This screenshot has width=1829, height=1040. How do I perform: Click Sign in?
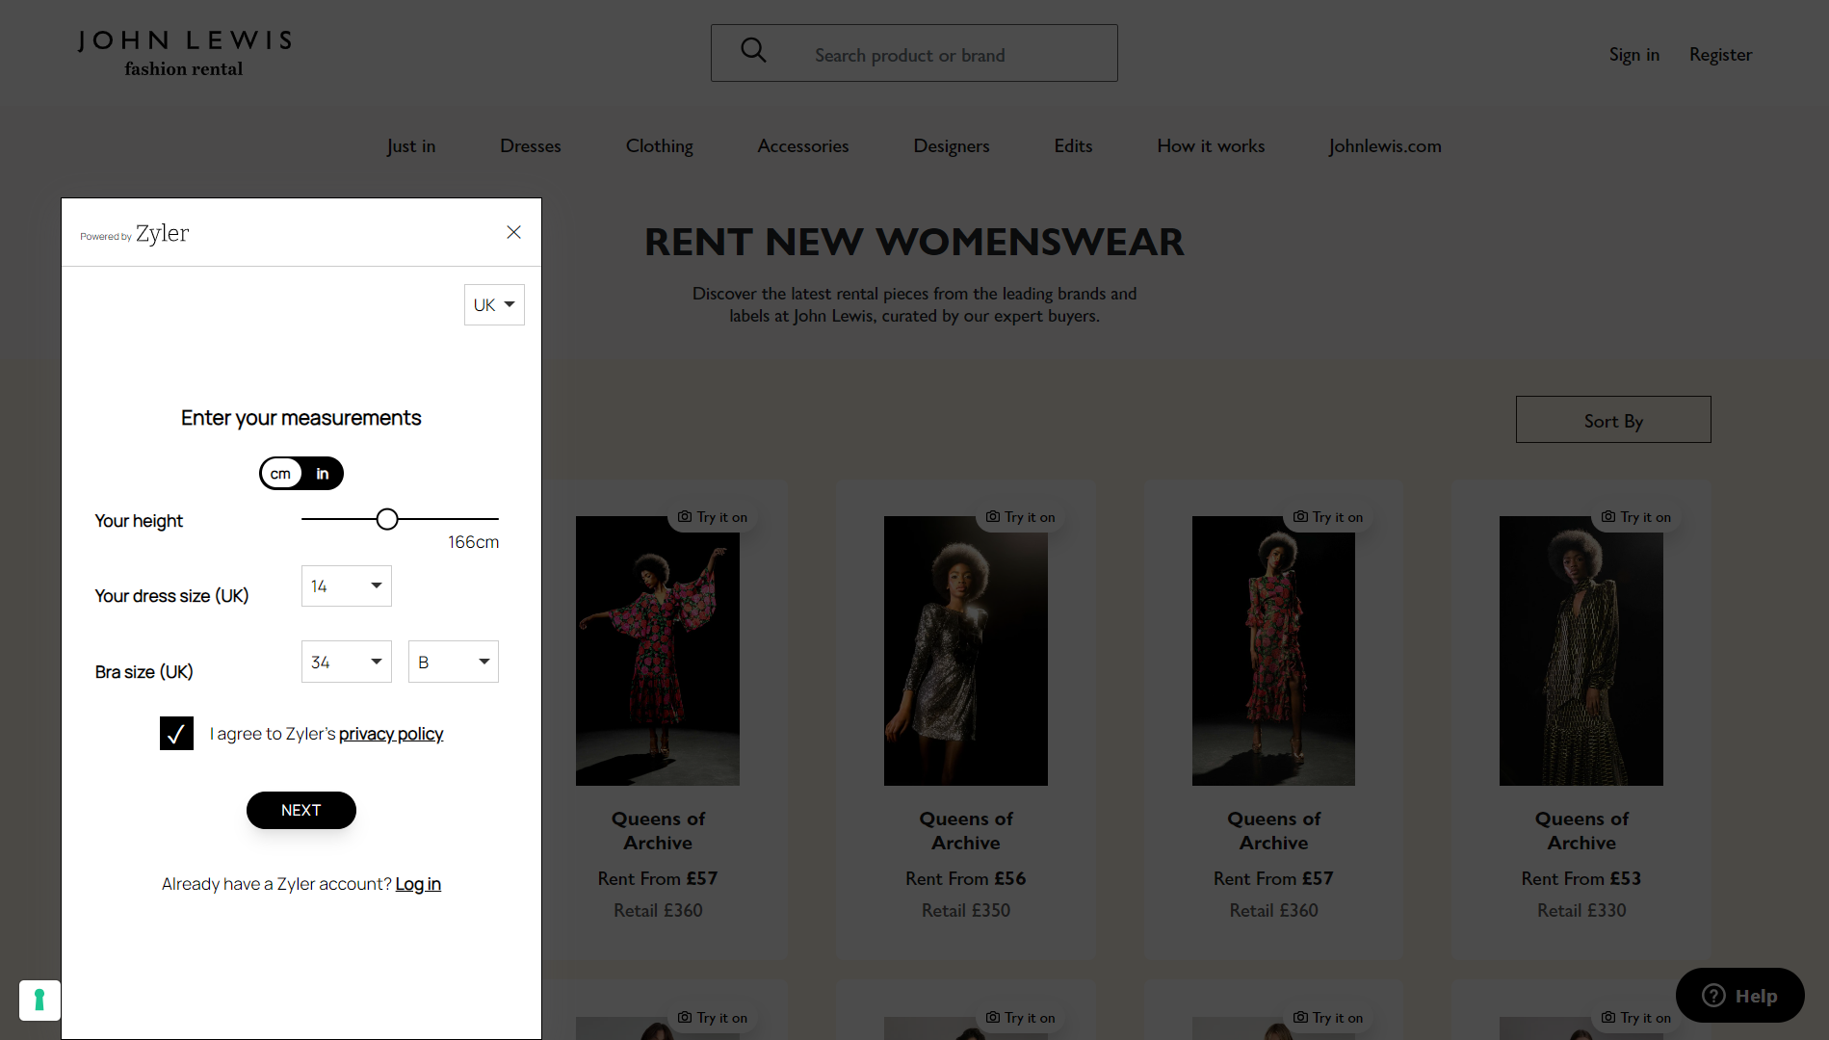1634,55
